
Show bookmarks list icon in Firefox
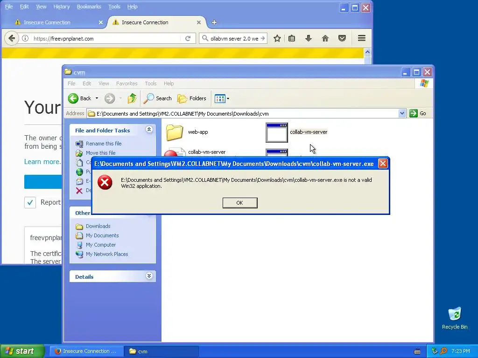pos(292,38)
